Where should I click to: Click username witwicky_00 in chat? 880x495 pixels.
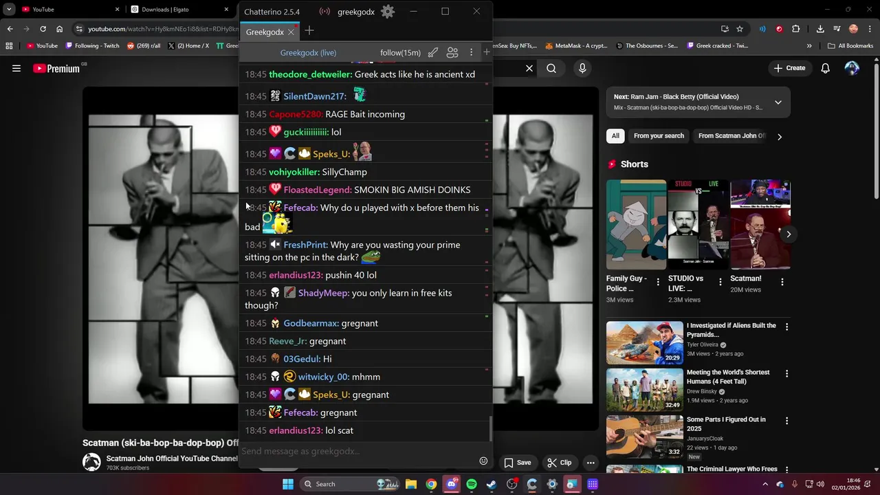[x=324, y=377]
